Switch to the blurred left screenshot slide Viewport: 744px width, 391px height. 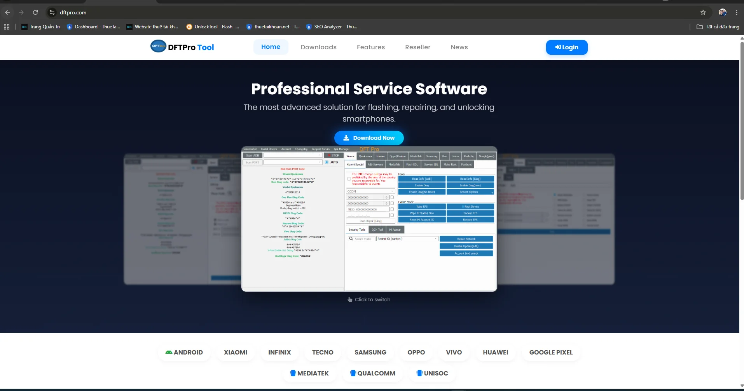pyautogui.click(x=182, y=219)
